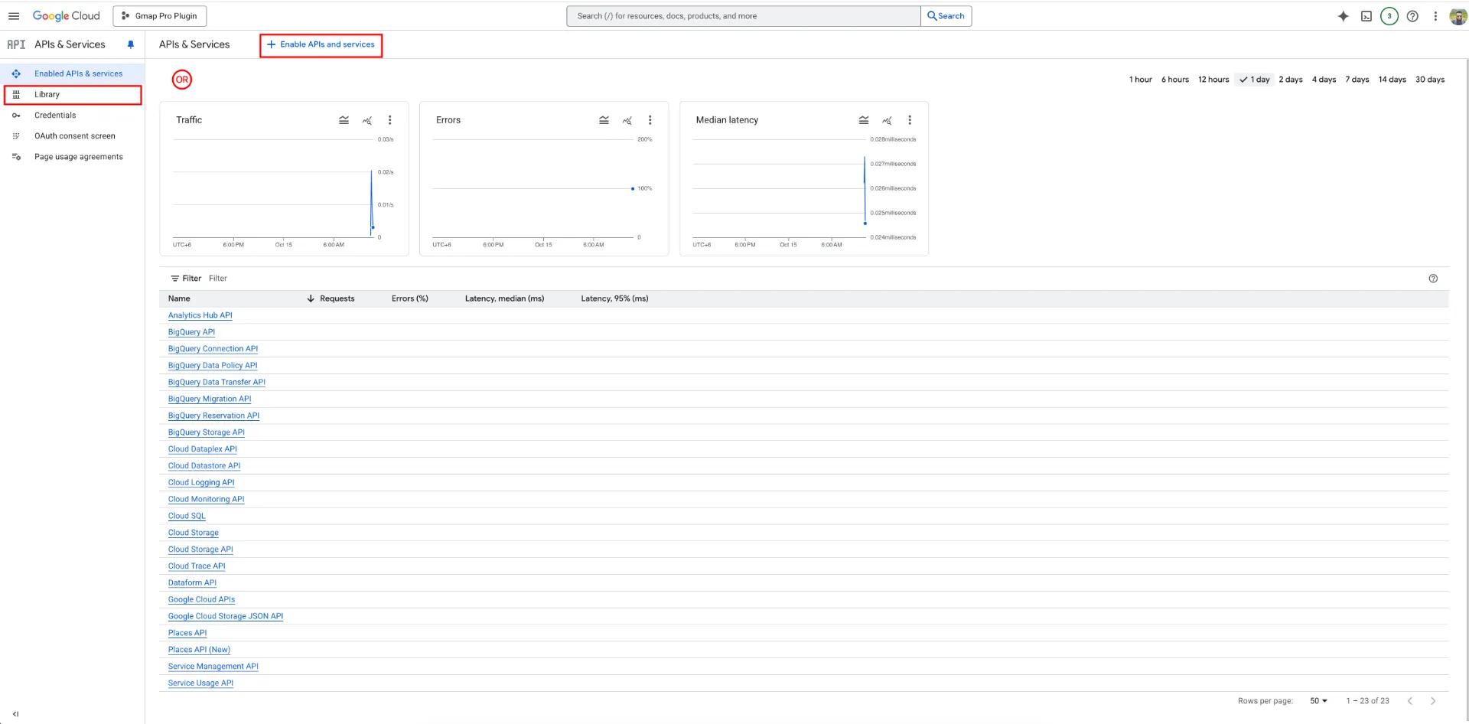The image size is (1469, 724).
Task: Sort by Latency, median (ms) column
Action: (504, 298)
